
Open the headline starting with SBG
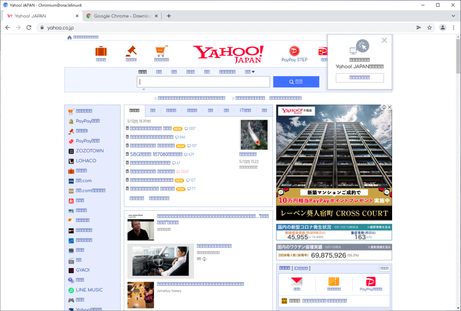(156, 154)
